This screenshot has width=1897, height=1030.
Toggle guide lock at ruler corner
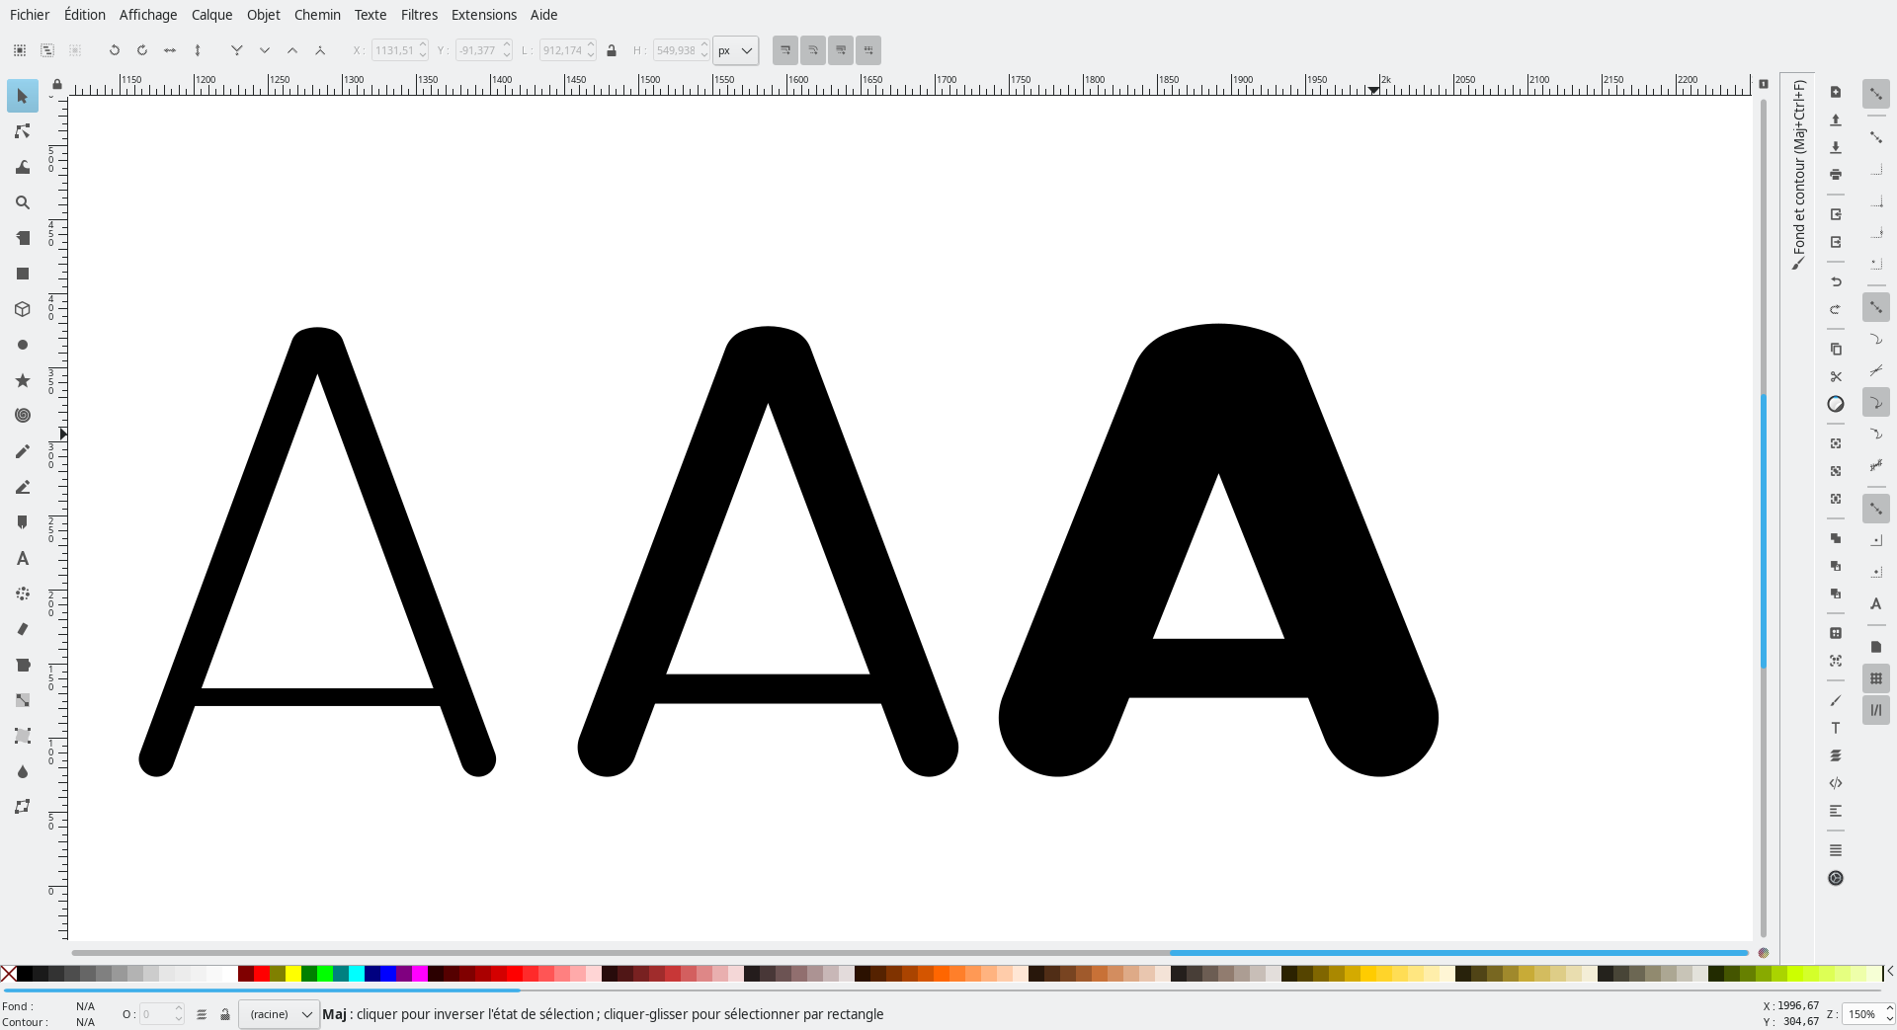click(57, 85)
